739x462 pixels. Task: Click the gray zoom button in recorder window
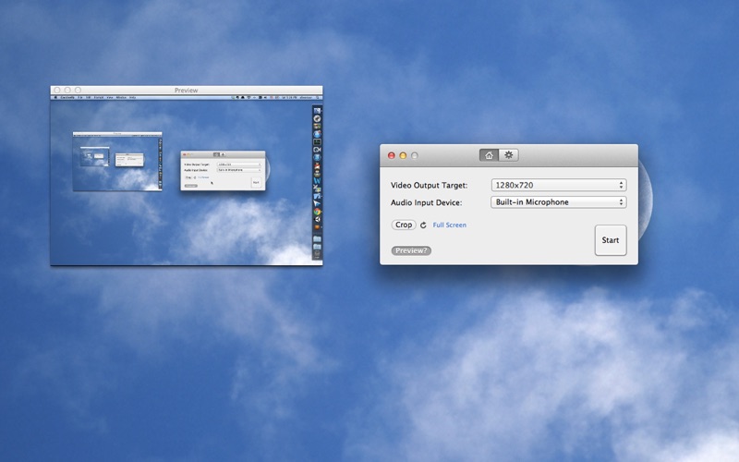[414, 155]
